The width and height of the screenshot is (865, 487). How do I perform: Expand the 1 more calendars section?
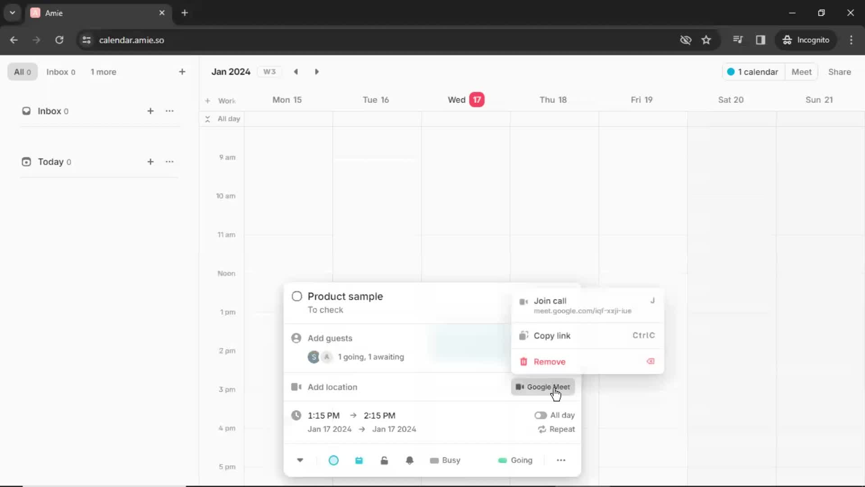coord(103,71)
